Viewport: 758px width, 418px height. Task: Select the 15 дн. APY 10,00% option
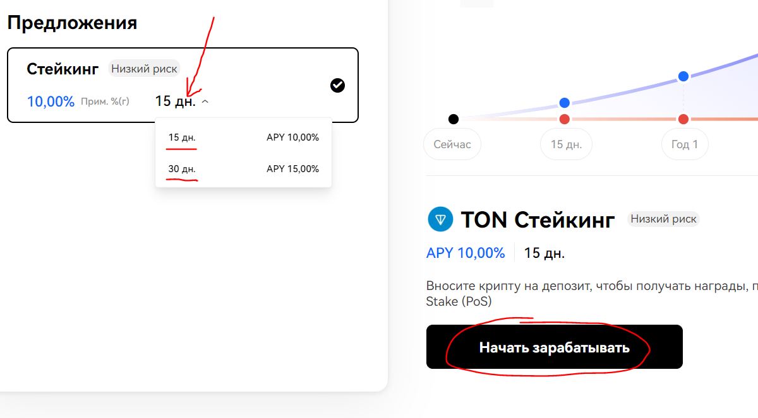tap(243, 137)
